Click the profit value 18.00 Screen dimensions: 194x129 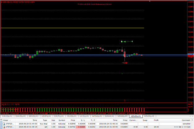point(156,127)
